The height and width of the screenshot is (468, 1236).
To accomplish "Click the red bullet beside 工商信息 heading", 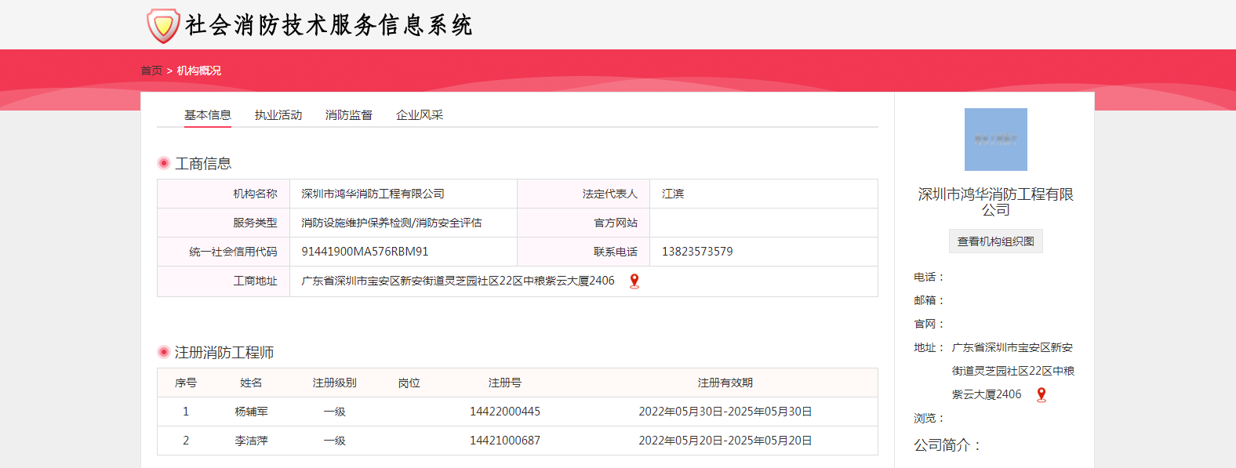I will pos(164,163).
